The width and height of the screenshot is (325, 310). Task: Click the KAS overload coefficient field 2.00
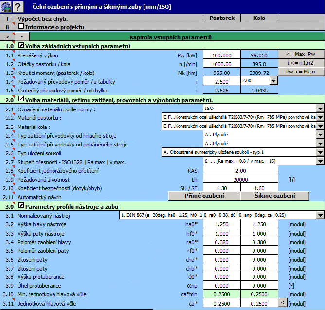(240, 171)
